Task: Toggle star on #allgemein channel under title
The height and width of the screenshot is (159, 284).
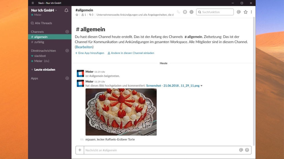Action: point(77,15)
